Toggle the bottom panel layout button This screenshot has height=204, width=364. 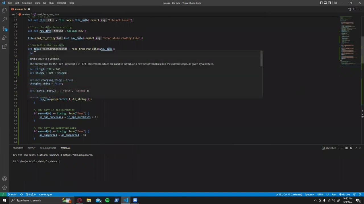pos(325,3)
